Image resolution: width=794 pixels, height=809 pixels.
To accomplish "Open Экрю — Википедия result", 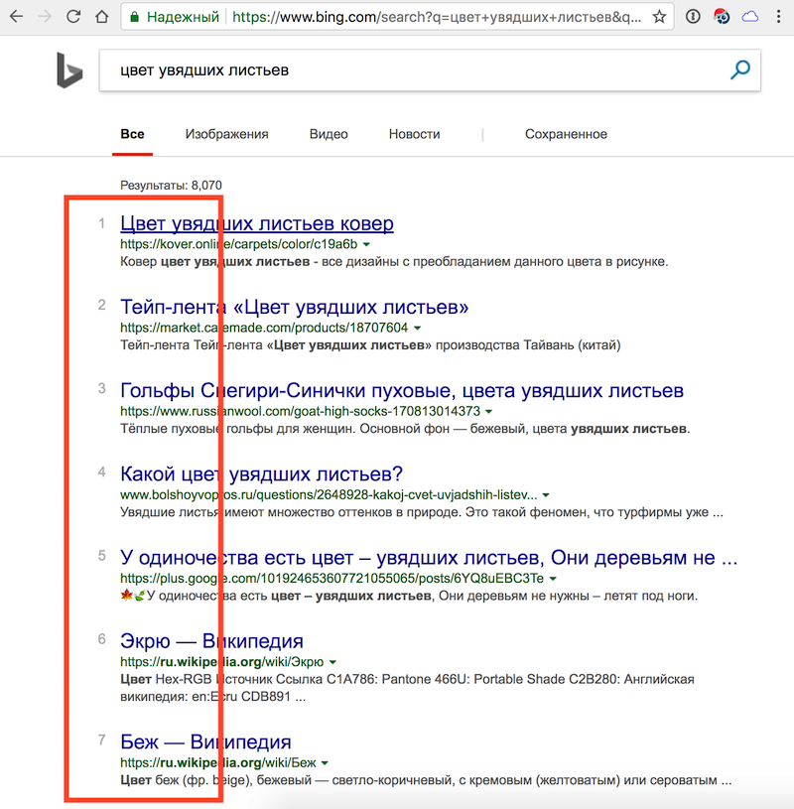I will [x=211, y=641].
